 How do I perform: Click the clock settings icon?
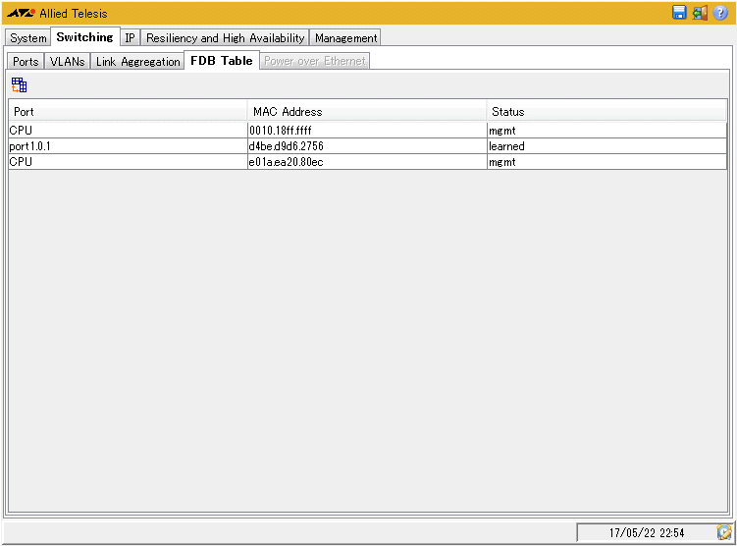pos(724,531)
